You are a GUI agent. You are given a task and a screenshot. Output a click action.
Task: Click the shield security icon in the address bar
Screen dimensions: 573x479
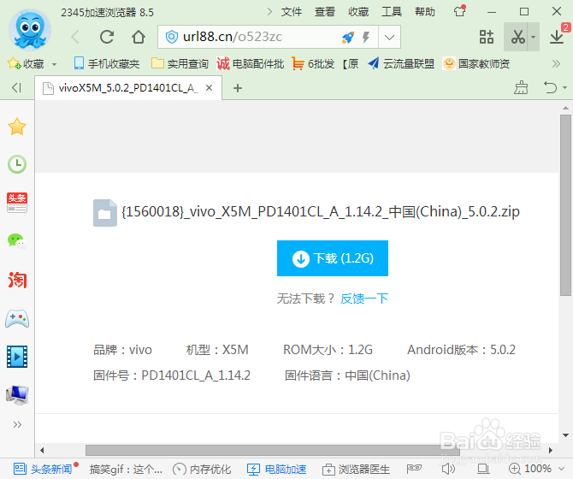tap(171, 37)
